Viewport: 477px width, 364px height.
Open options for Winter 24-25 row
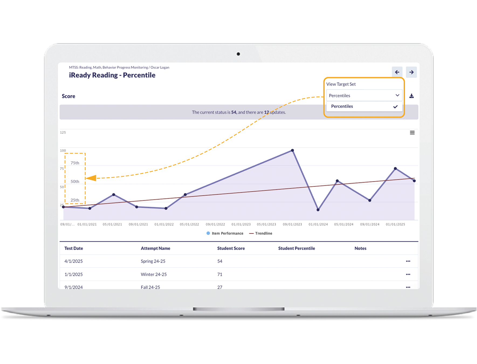click(408, 274)
